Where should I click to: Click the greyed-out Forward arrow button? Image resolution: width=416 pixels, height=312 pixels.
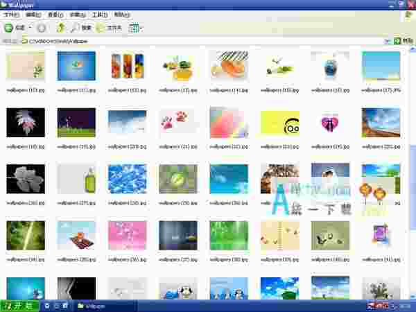tap(42, 28)
